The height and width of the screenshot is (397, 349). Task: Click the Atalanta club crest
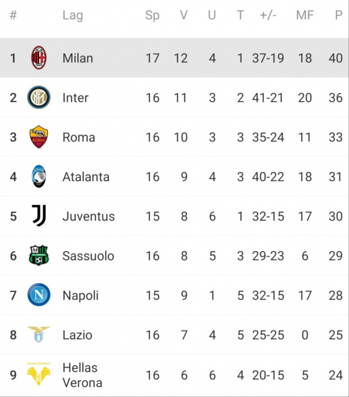[x=39, y=176]
